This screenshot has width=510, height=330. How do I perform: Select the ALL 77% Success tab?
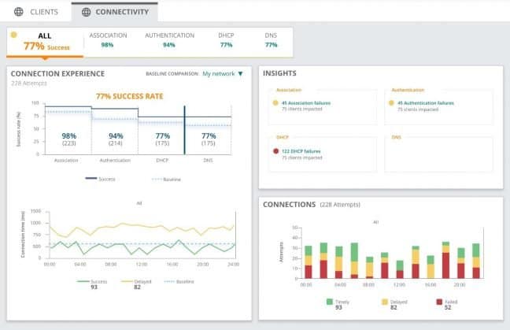pos(45,42)
